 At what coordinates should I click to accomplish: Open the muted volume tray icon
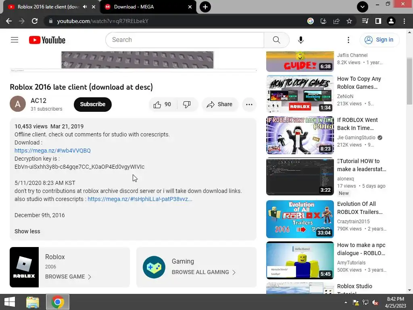pos(375,303)
